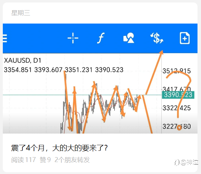Click the 星期三 date header
201x174 pixels.
tap(21, 13)
